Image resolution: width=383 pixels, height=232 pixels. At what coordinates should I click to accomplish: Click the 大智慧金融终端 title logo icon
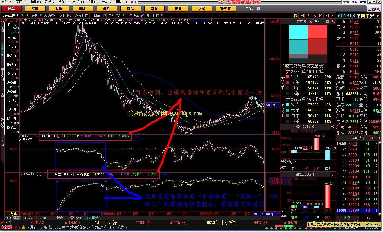click(222, 2)
